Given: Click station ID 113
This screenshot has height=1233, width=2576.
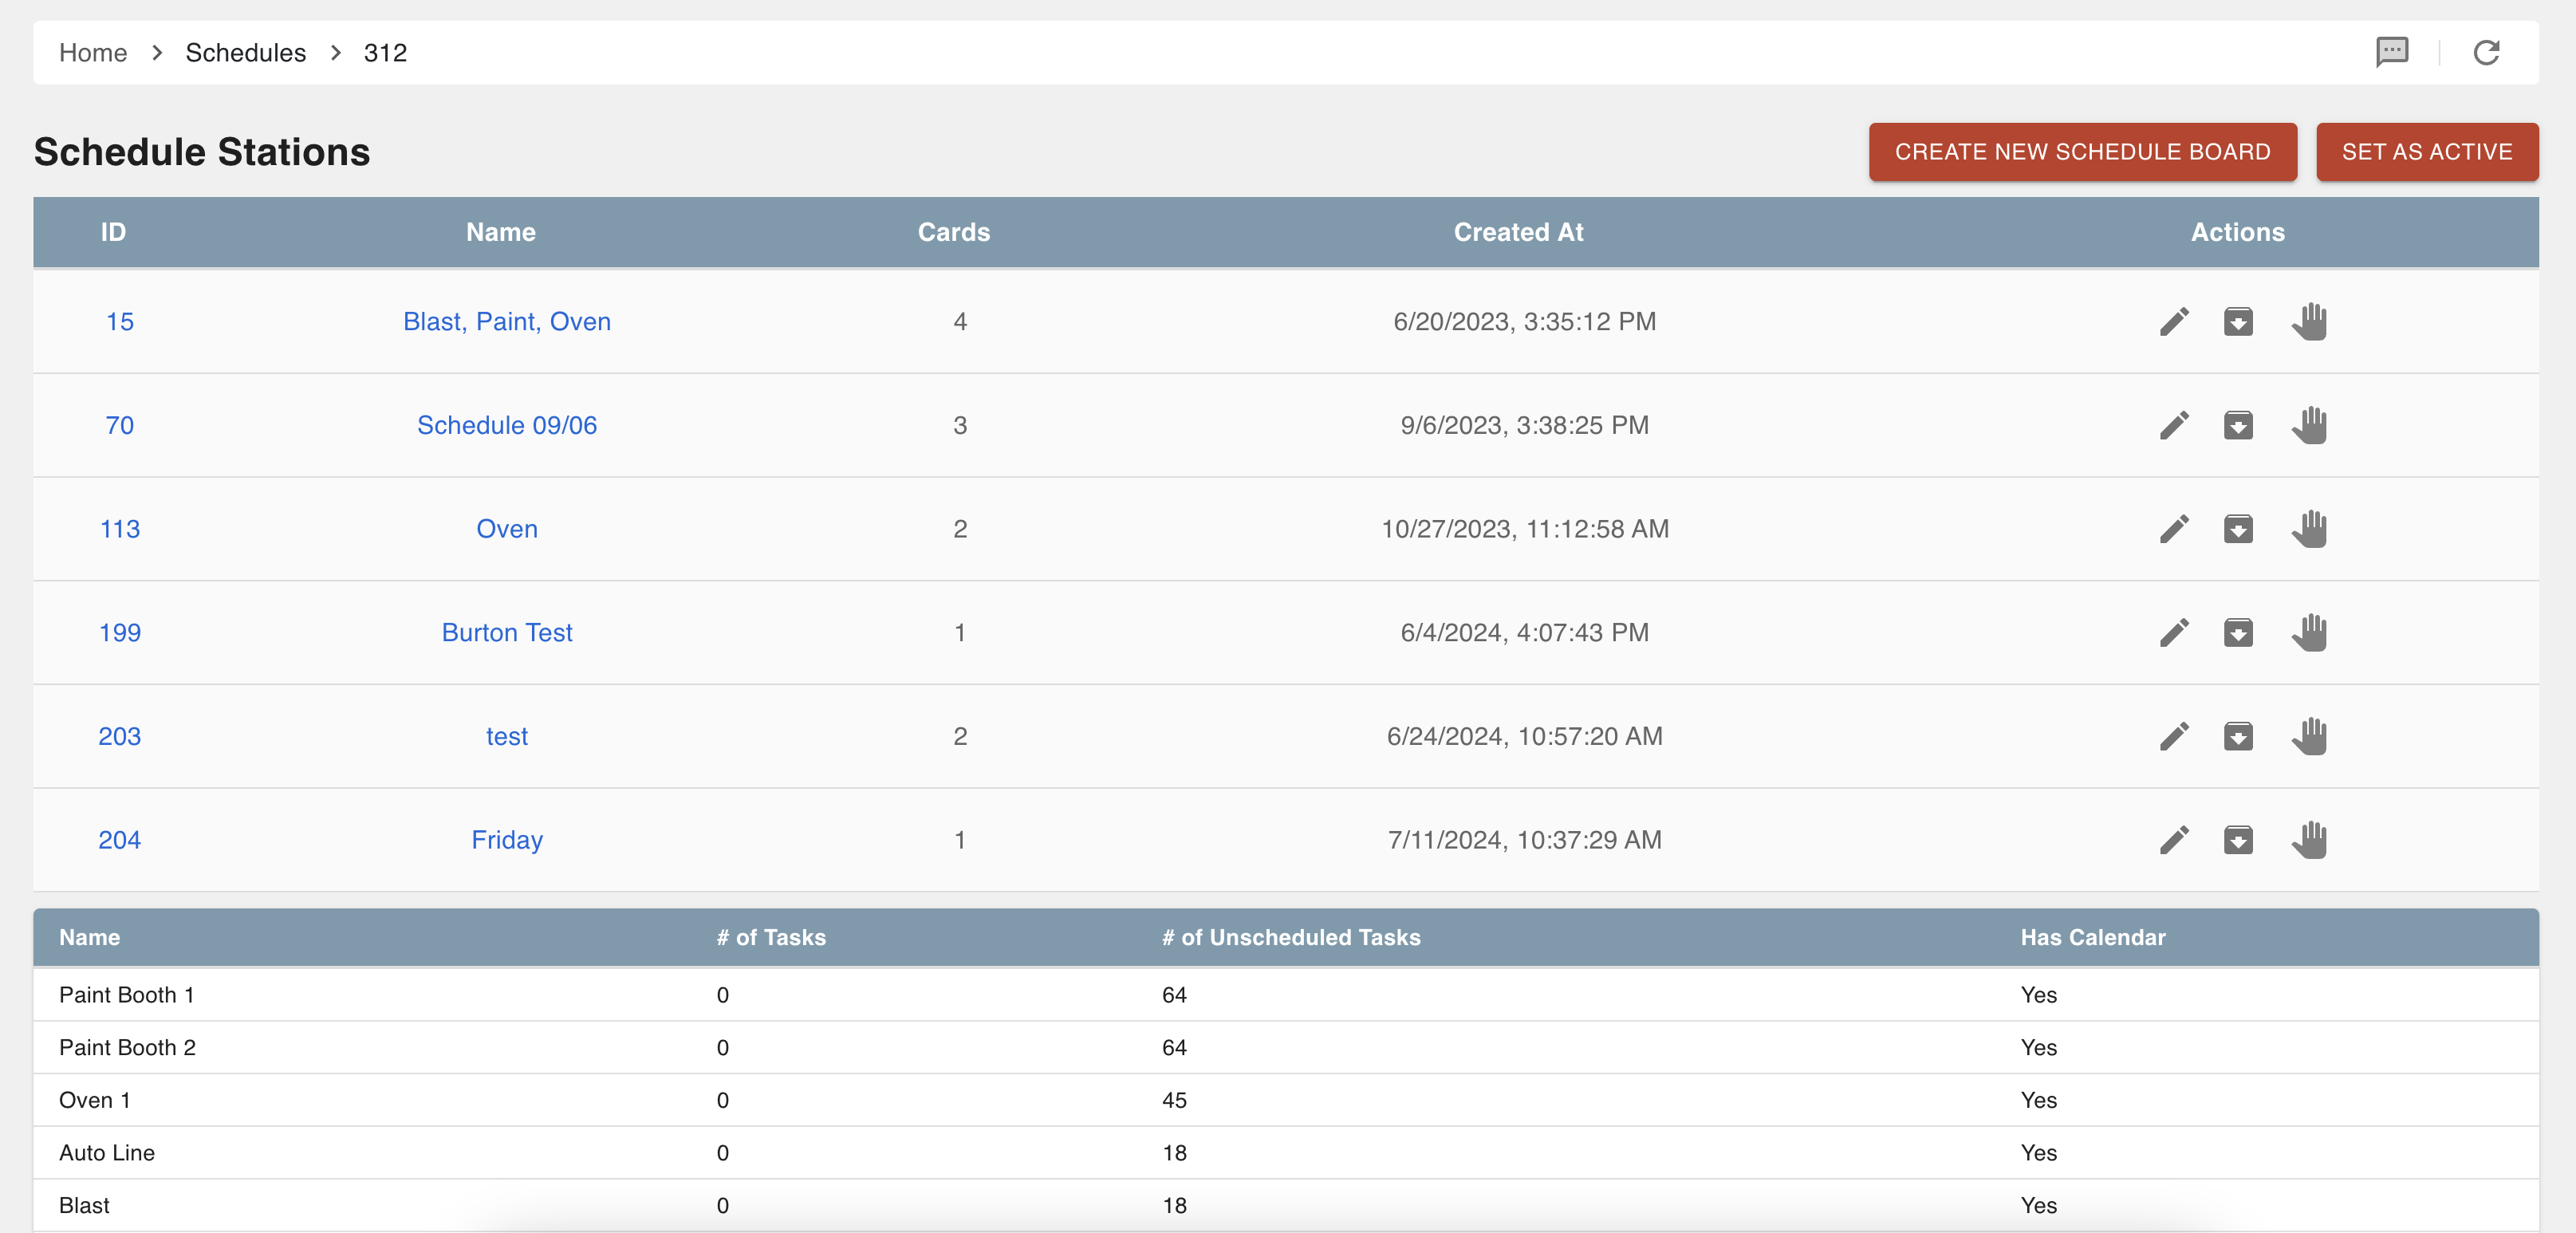Looking at the screenshot, I should click(x=120, y=529).
